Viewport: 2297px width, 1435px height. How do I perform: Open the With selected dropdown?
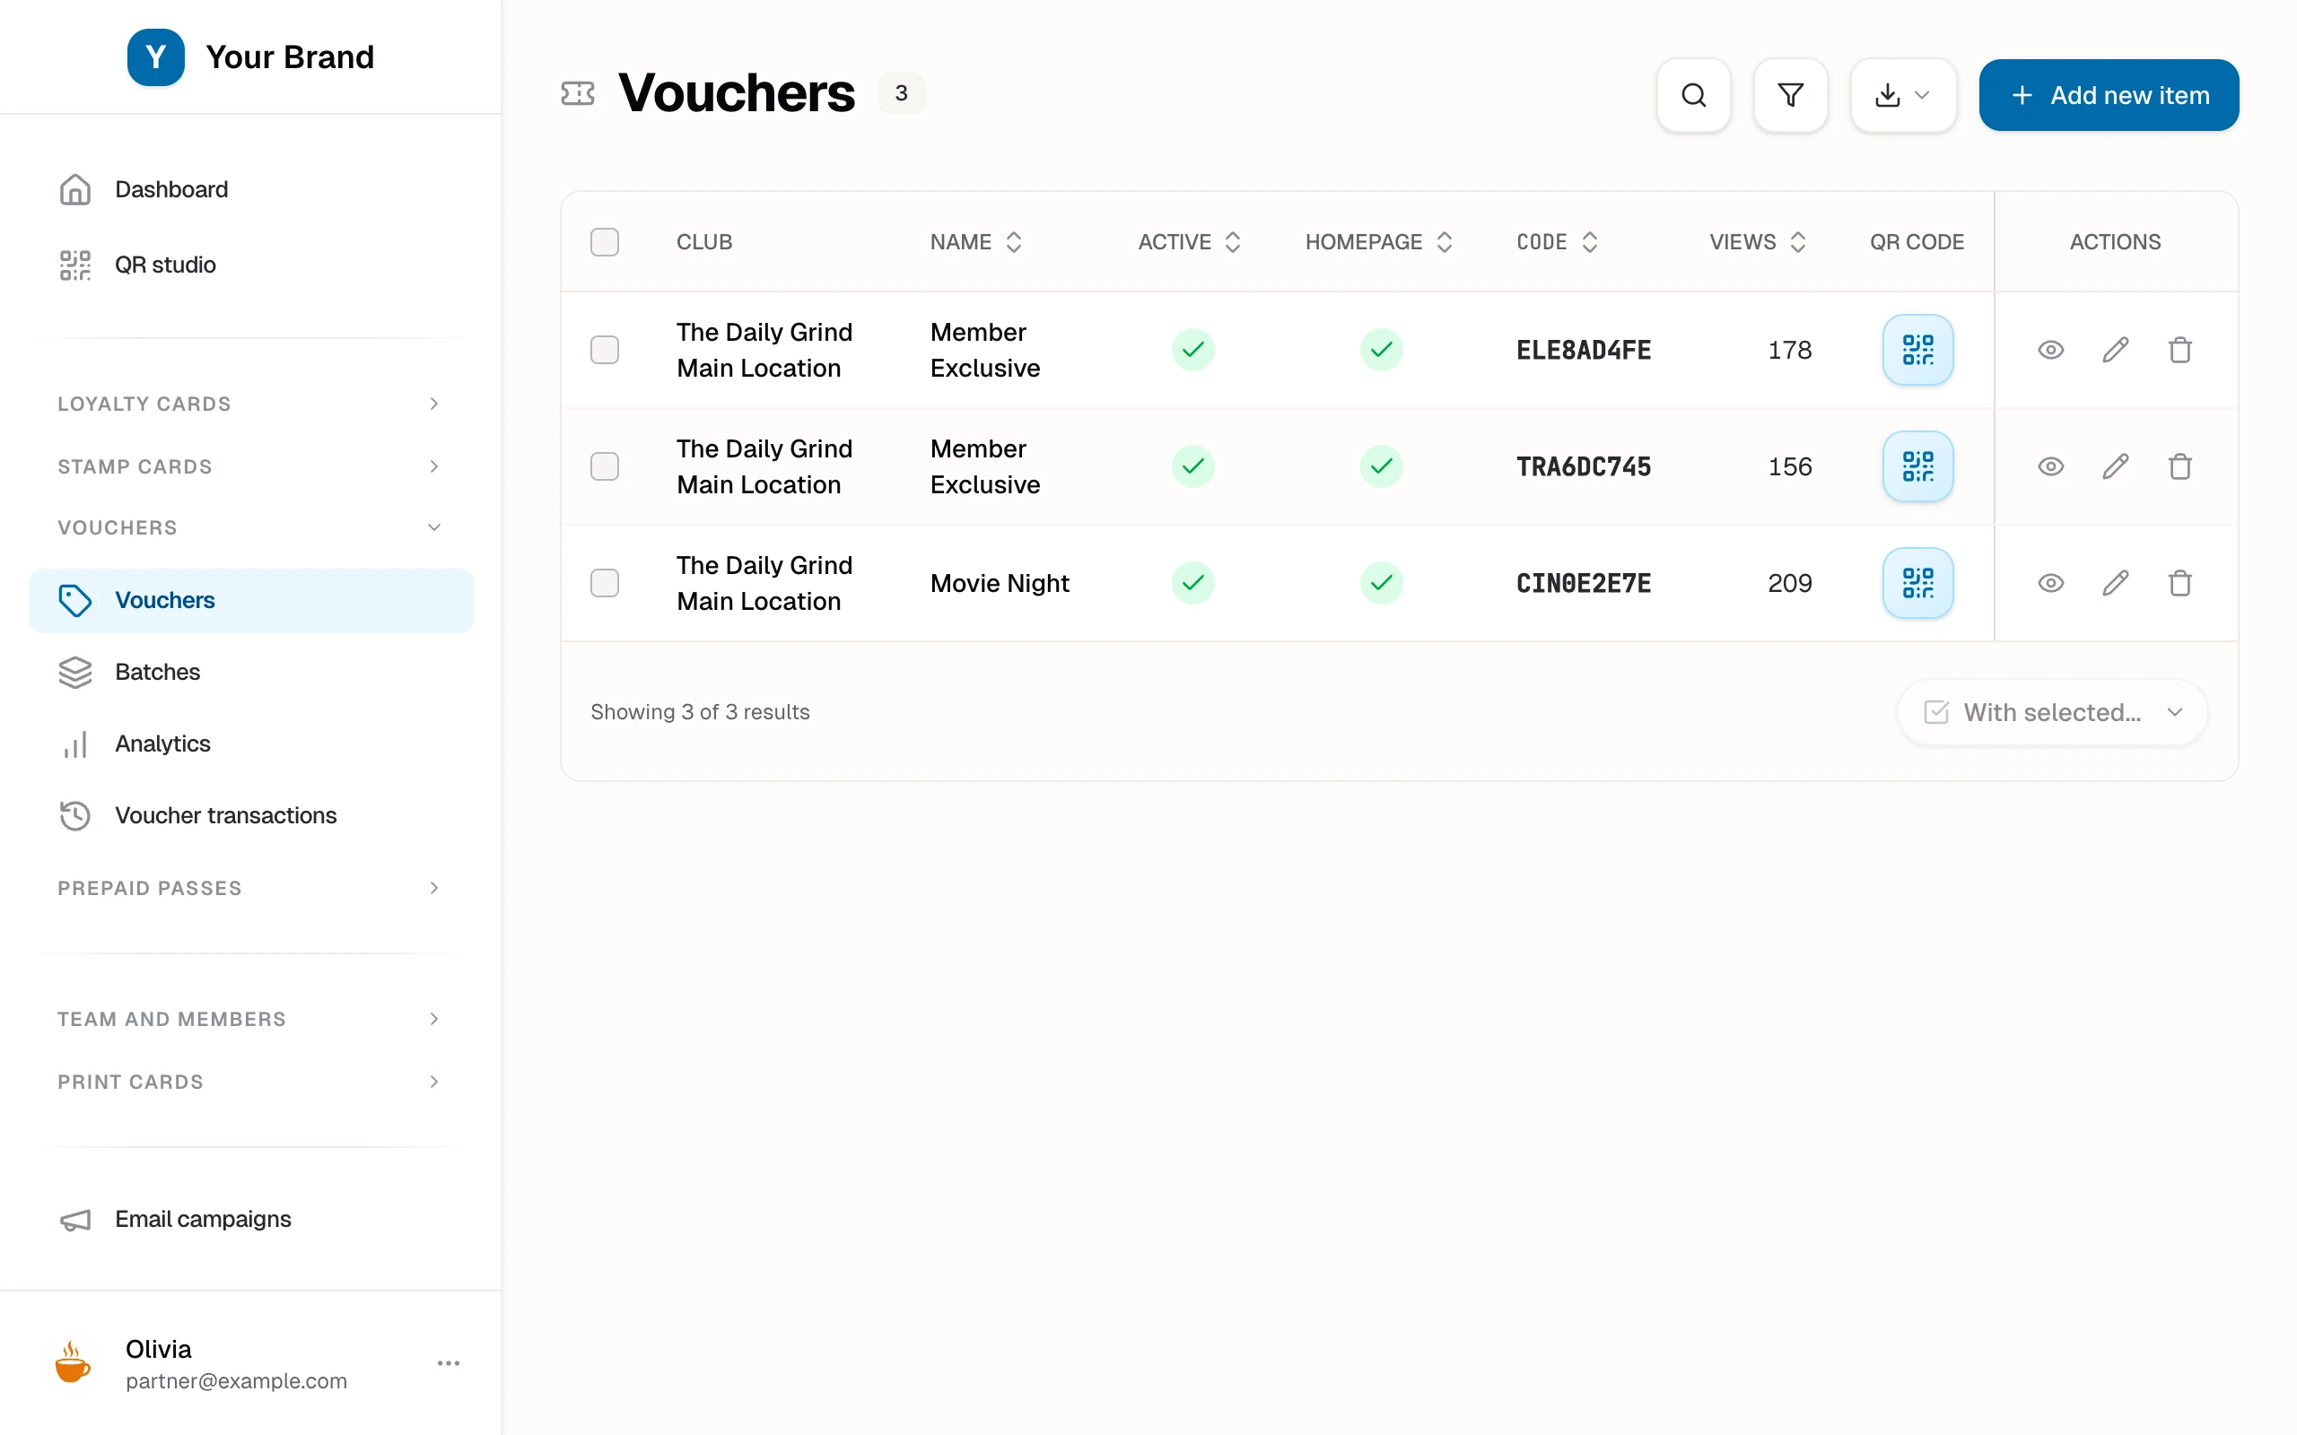click(2052, 712)
